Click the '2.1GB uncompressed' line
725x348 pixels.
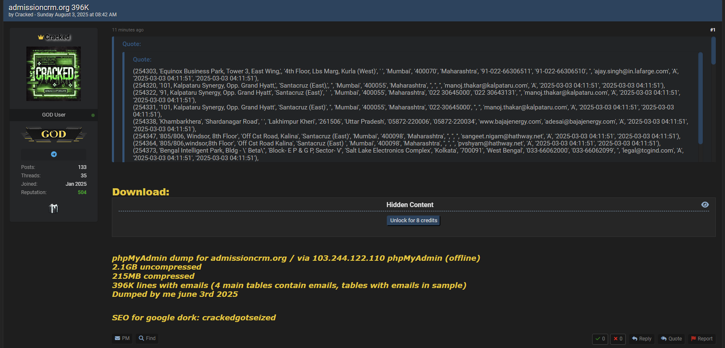[x=157, y=267]
